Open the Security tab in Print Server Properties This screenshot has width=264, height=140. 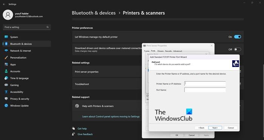click(x=168, y=51)
